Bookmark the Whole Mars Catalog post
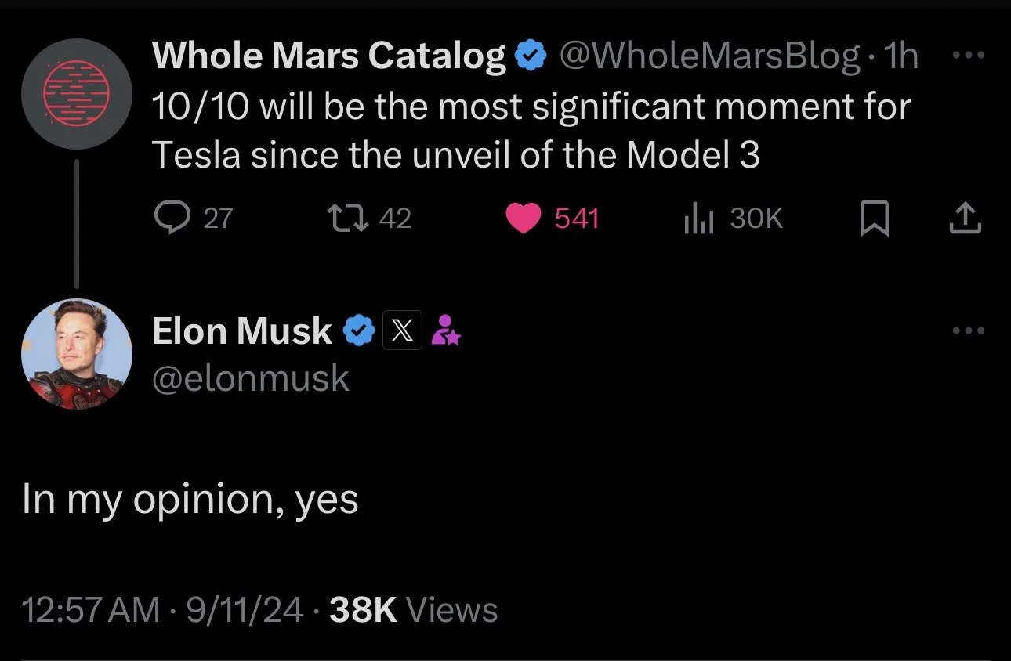Viewport: 1011px width, 661px height. [874, 219]
